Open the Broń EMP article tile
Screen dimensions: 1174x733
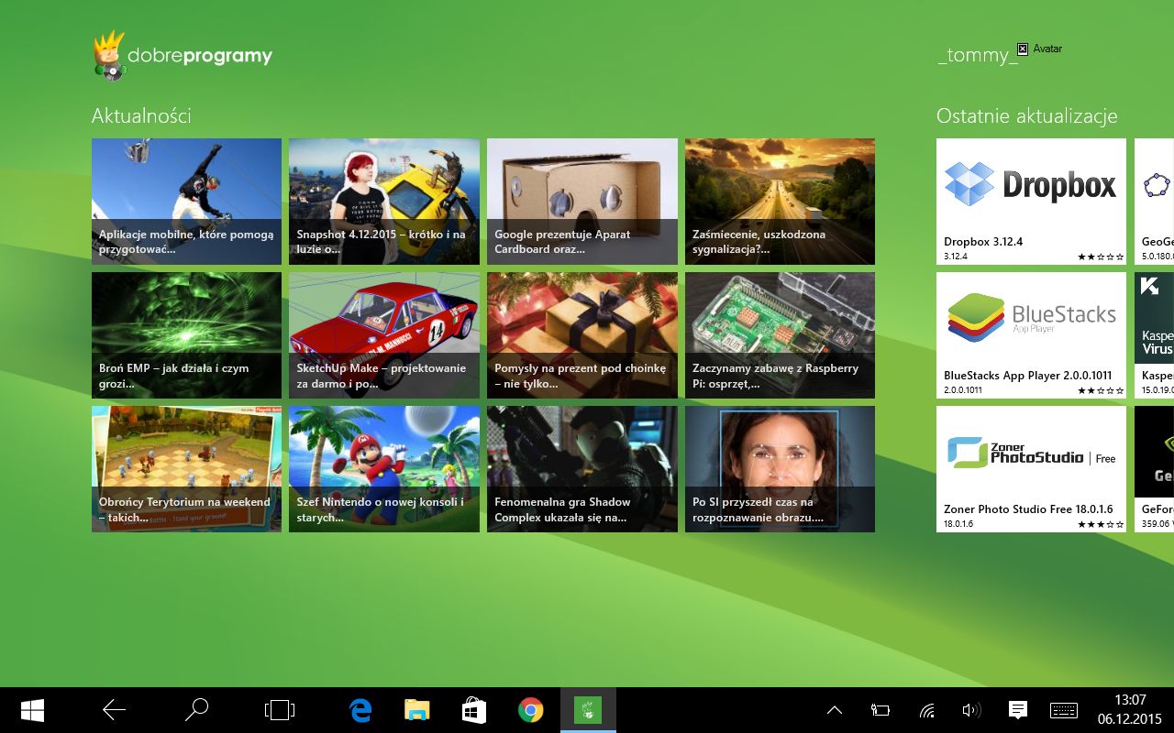[x=186, y=335]
